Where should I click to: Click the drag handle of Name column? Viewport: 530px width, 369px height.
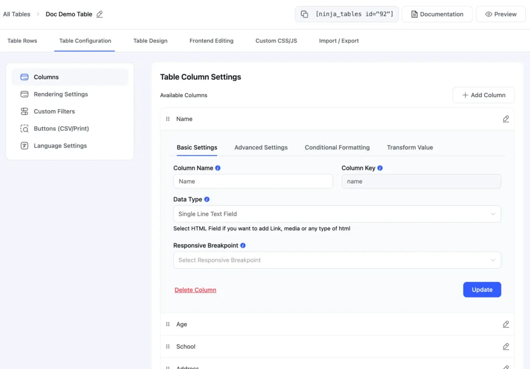(x=168, y=119)
